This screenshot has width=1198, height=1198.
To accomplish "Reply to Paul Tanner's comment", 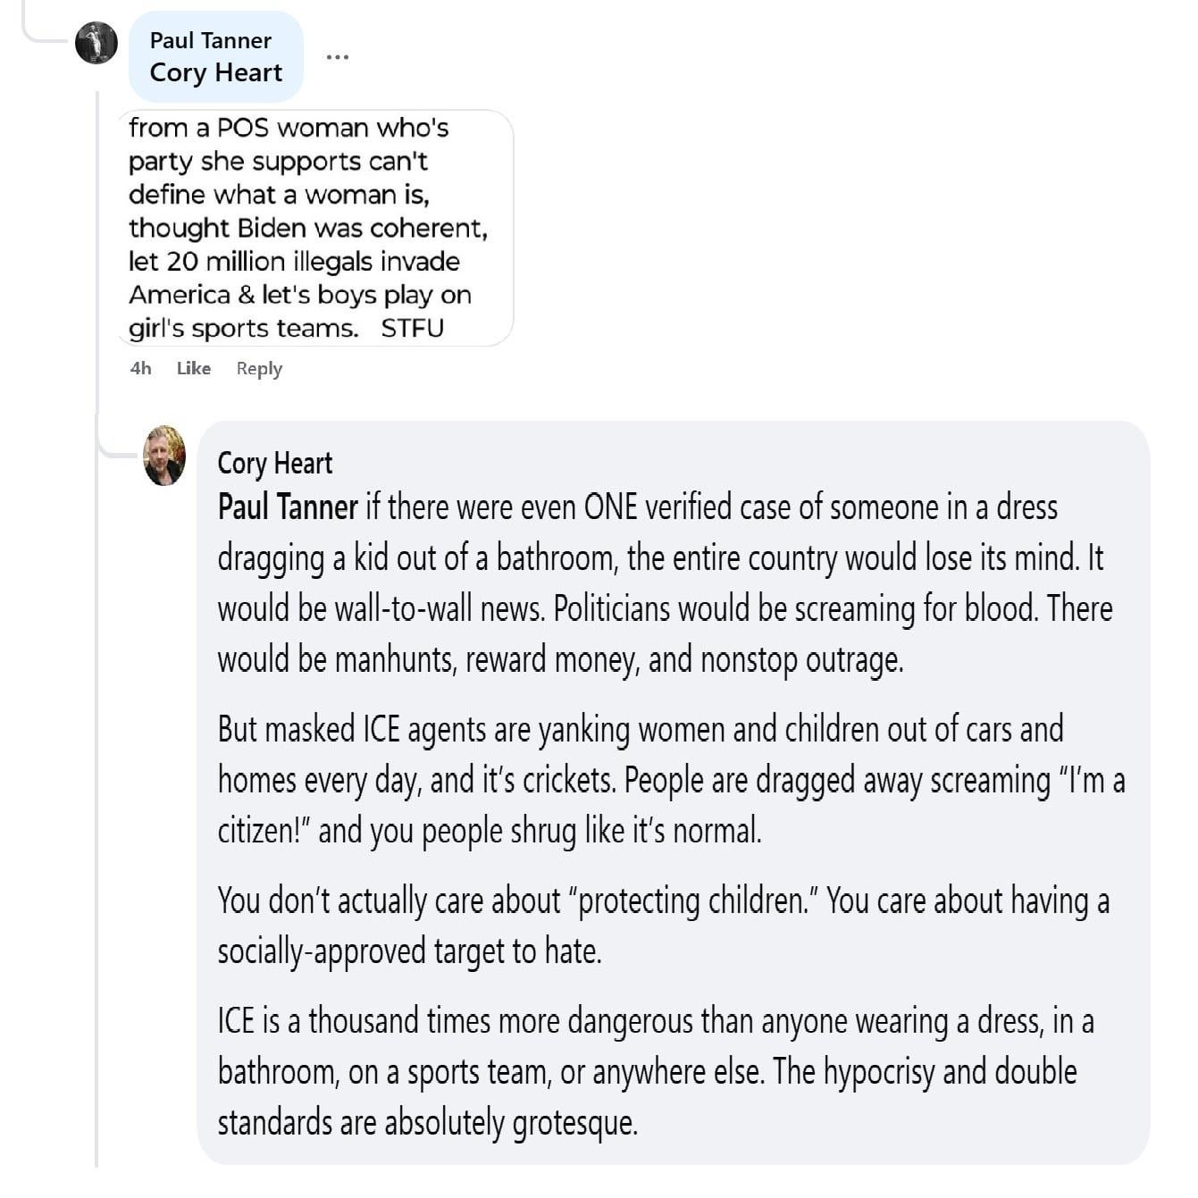I will 259,368.
